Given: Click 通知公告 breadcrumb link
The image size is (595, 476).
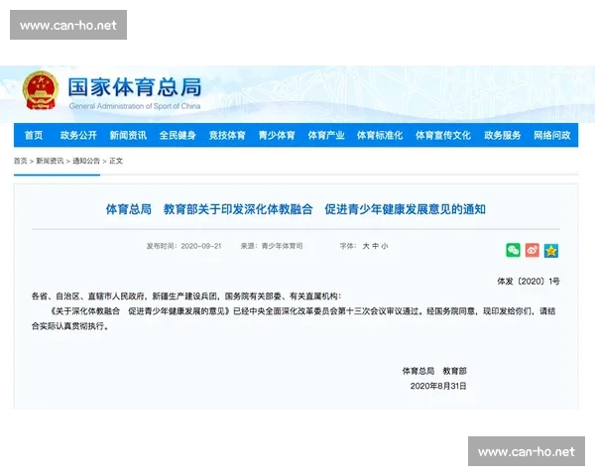Looking at the screenshot, I should tap(86, 161).
